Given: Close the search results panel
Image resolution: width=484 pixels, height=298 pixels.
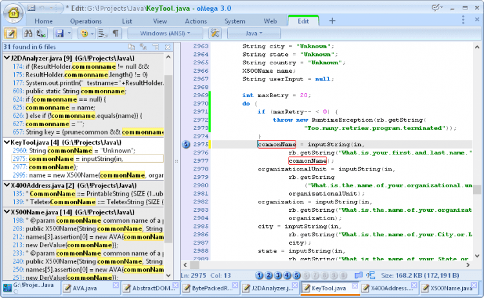Looking at the screenshot, I should pos(169,47).
